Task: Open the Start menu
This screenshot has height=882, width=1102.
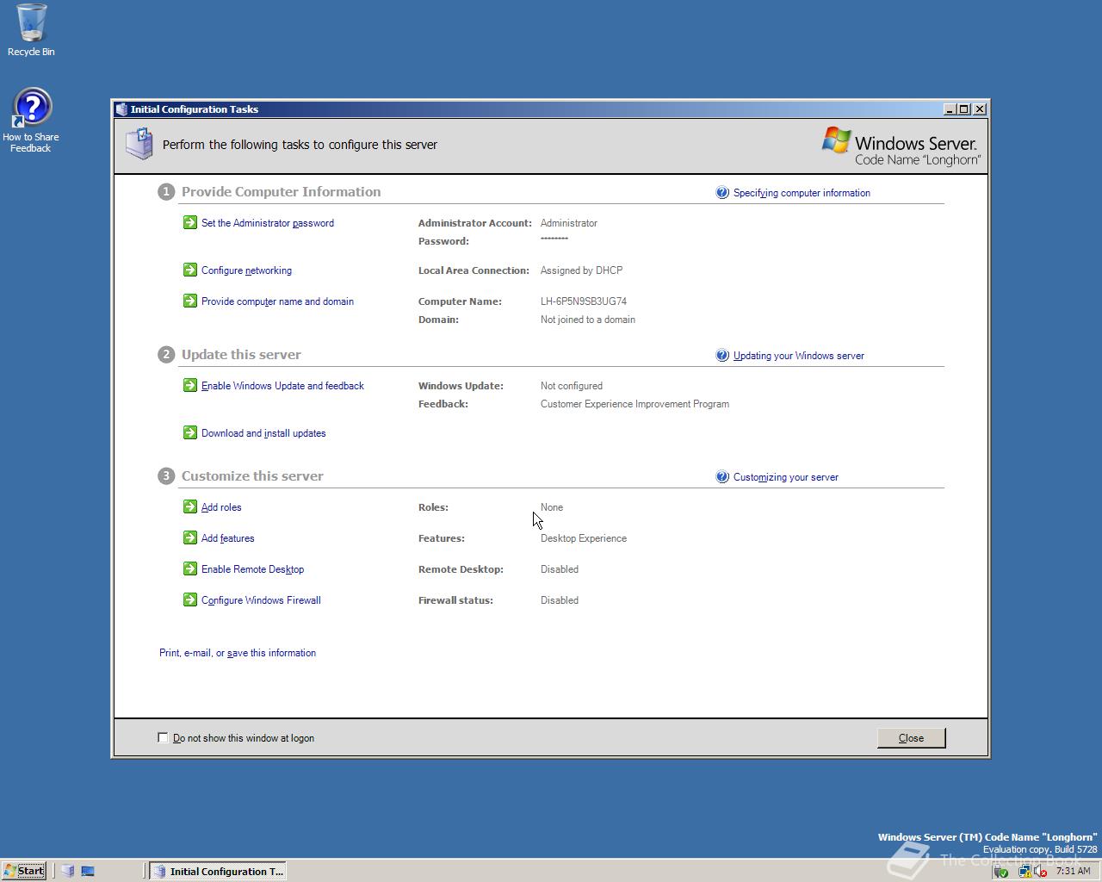Action: coord(24,871)
